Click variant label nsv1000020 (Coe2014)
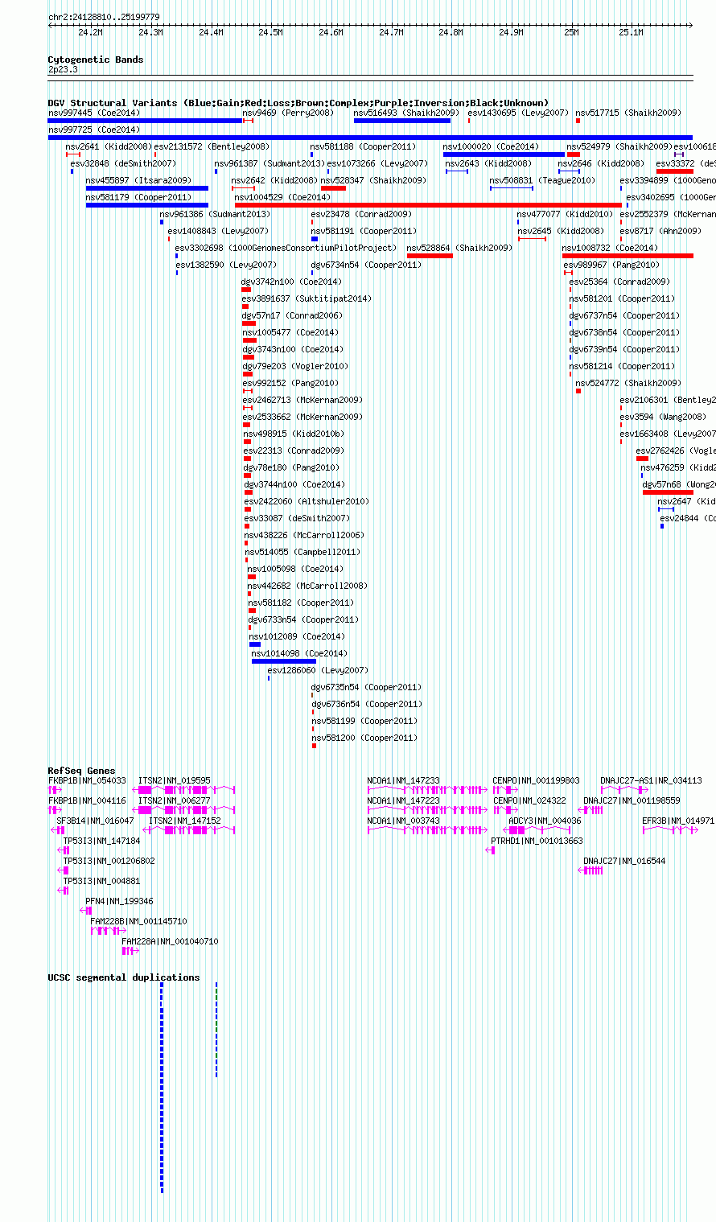The height and width of the screenshot is (1222, 716). coord(491,147)
